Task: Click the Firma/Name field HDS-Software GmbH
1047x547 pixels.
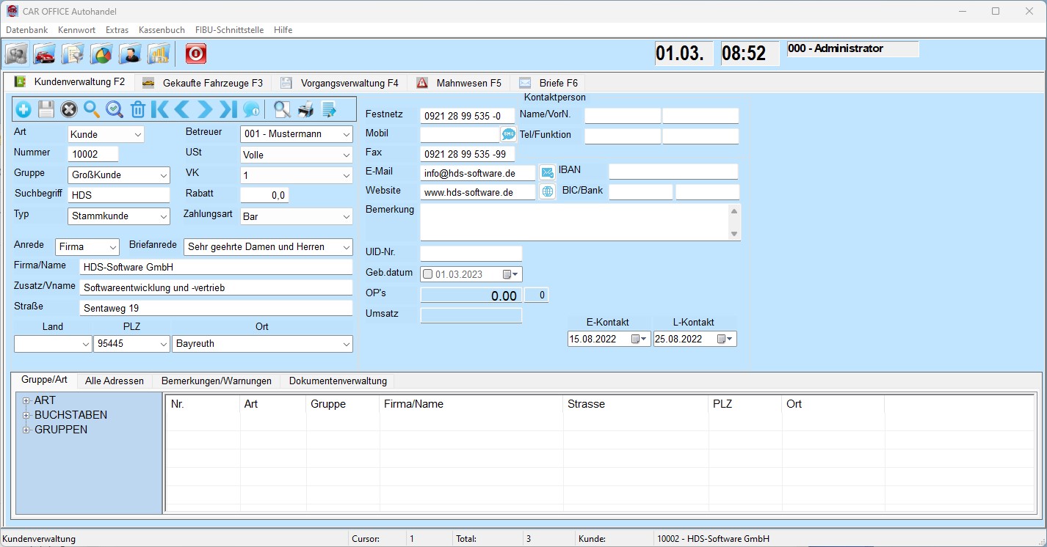Action: click(x=216, y=267)
